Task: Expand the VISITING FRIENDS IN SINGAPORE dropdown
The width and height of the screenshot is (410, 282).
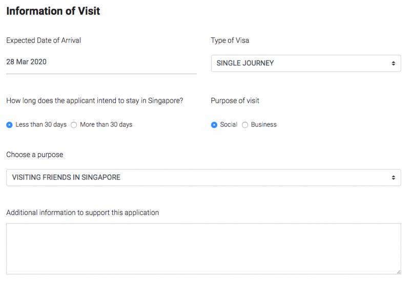Action: click(203, 178)
